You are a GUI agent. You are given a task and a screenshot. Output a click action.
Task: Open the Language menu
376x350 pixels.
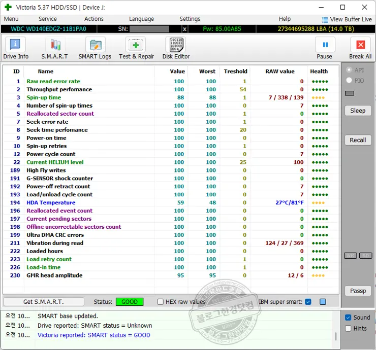tap(141, 19)
